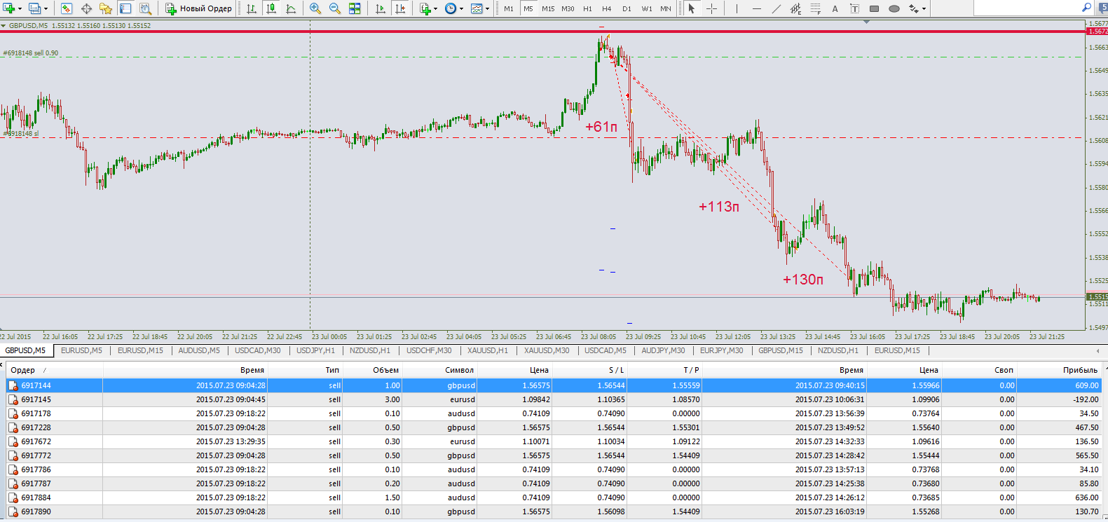This screenshot has height=522, width=1108.
Task: Zoom out on the chart
Action: coord(335,8)
